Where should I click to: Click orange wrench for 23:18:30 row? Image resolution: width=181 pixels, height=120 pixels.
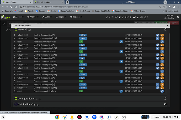point(162,58)
